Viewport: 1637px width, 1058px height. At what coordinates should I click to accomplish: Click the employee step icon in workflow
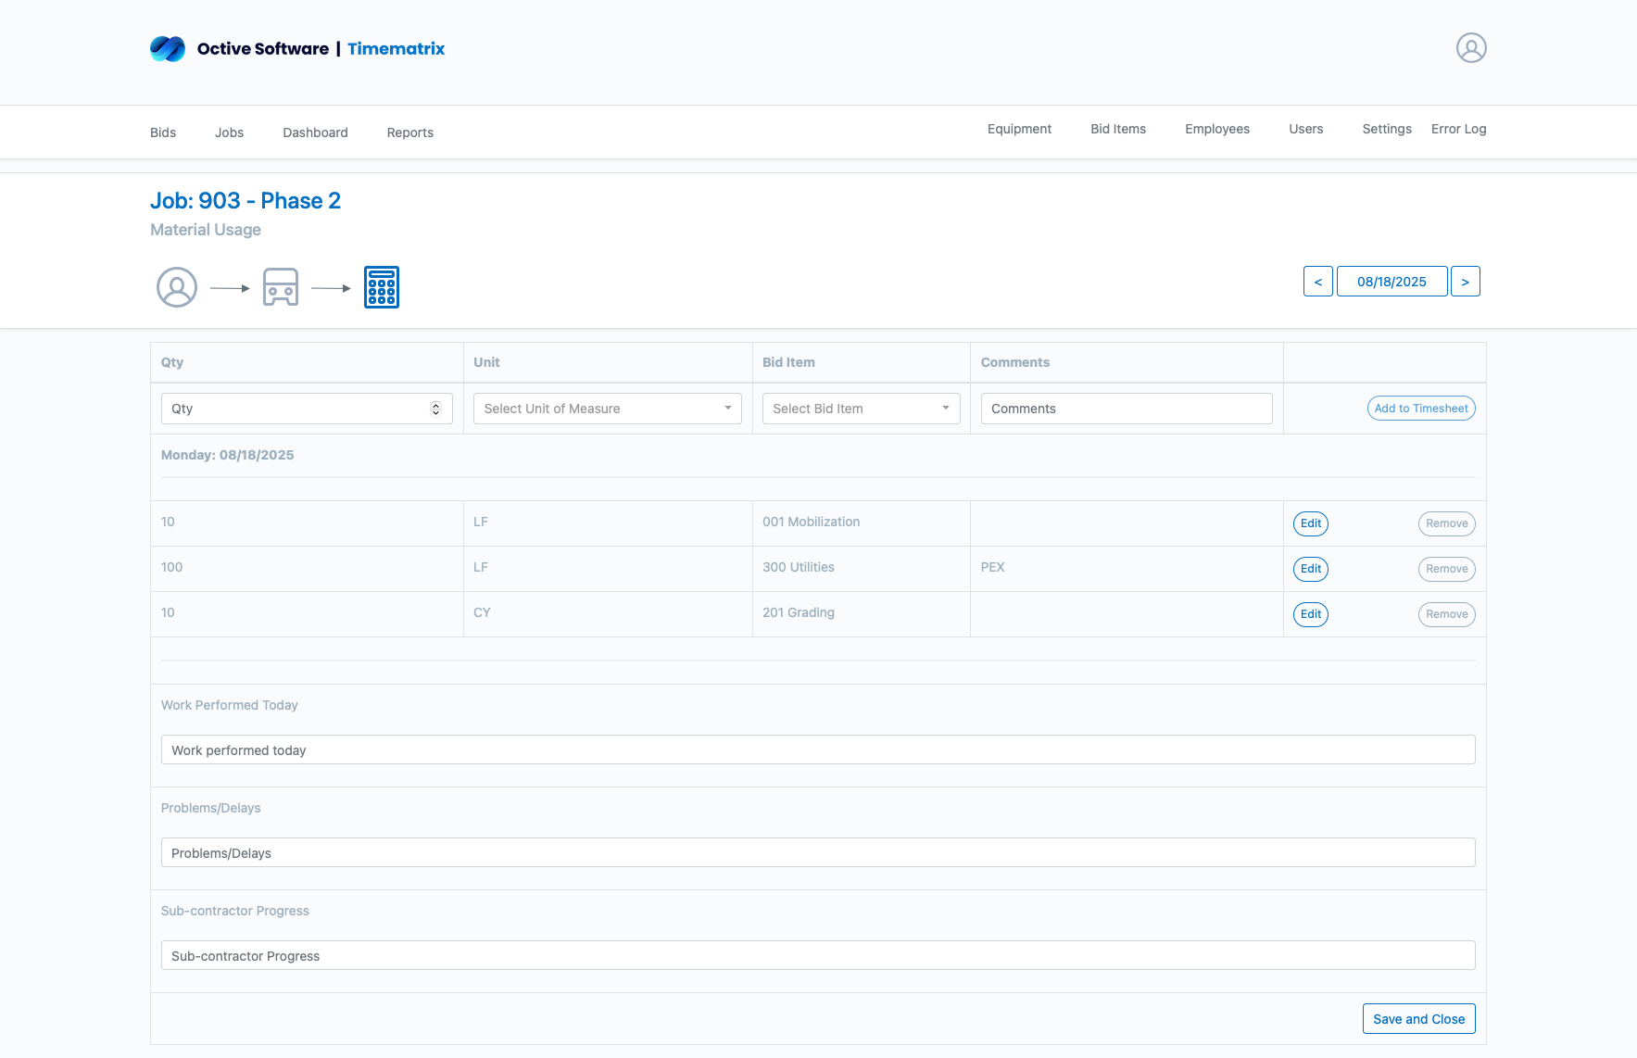[177, 287]
